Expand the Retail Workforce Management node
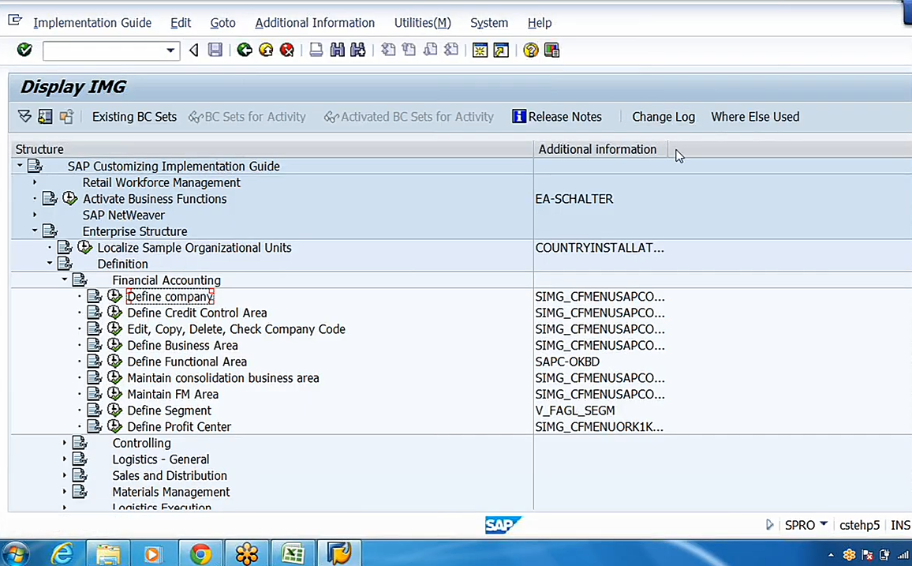The height and width of the screenshot is (566, 912). coord(34,182)
